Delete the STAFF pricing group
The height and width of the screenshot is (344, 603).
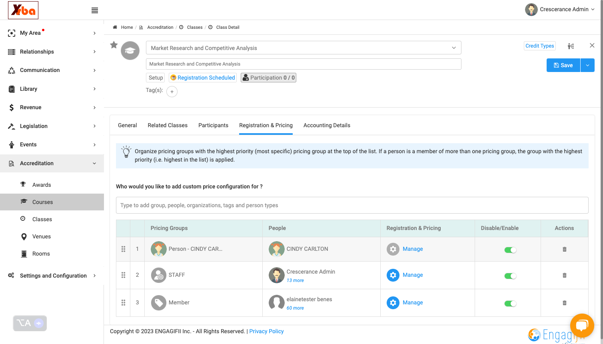pyautogui.click(x=565, y=275)
